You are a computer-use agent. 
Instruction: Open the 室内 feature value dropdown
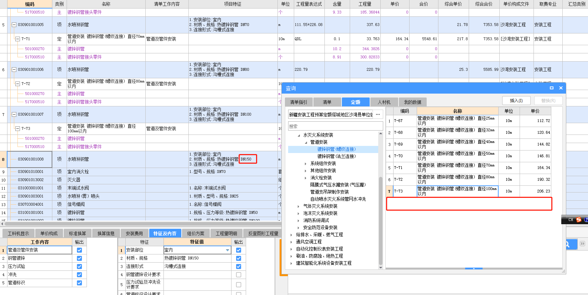click(x=228, y=250)
